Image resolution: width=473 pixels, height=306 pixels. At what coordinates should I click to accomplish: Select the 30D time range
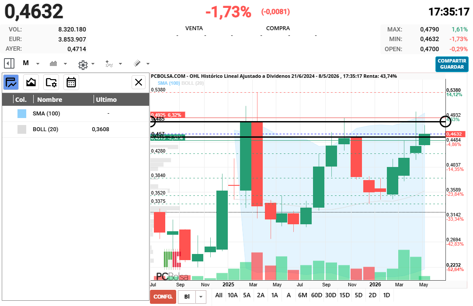click(330, 295)
